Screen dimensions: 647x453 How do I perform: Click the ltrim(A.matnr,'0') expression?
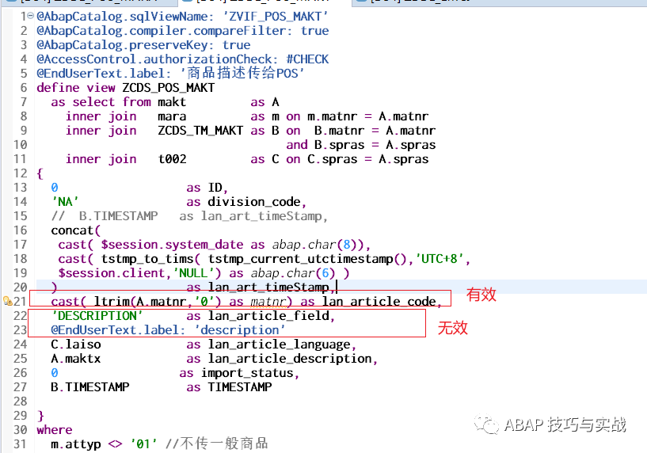158,302
